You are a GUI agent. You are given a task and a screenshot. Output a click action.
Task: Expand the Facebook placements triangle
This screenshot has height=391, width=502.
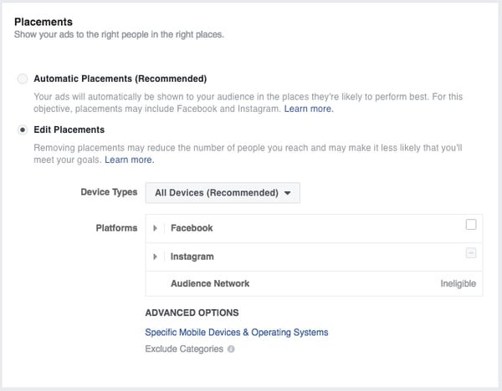156,228
